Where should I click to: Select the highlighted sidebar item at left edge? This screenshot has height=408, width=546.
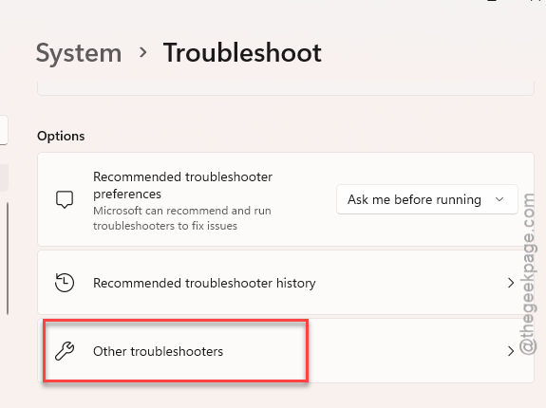(4, 177)
